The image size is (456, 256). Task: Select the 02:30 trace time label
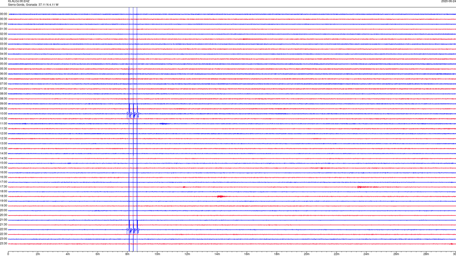[x=4, y=39]
